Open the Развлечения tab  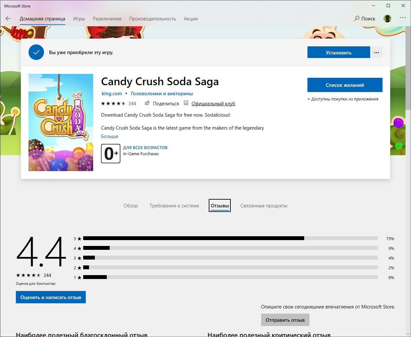point(107,19)
